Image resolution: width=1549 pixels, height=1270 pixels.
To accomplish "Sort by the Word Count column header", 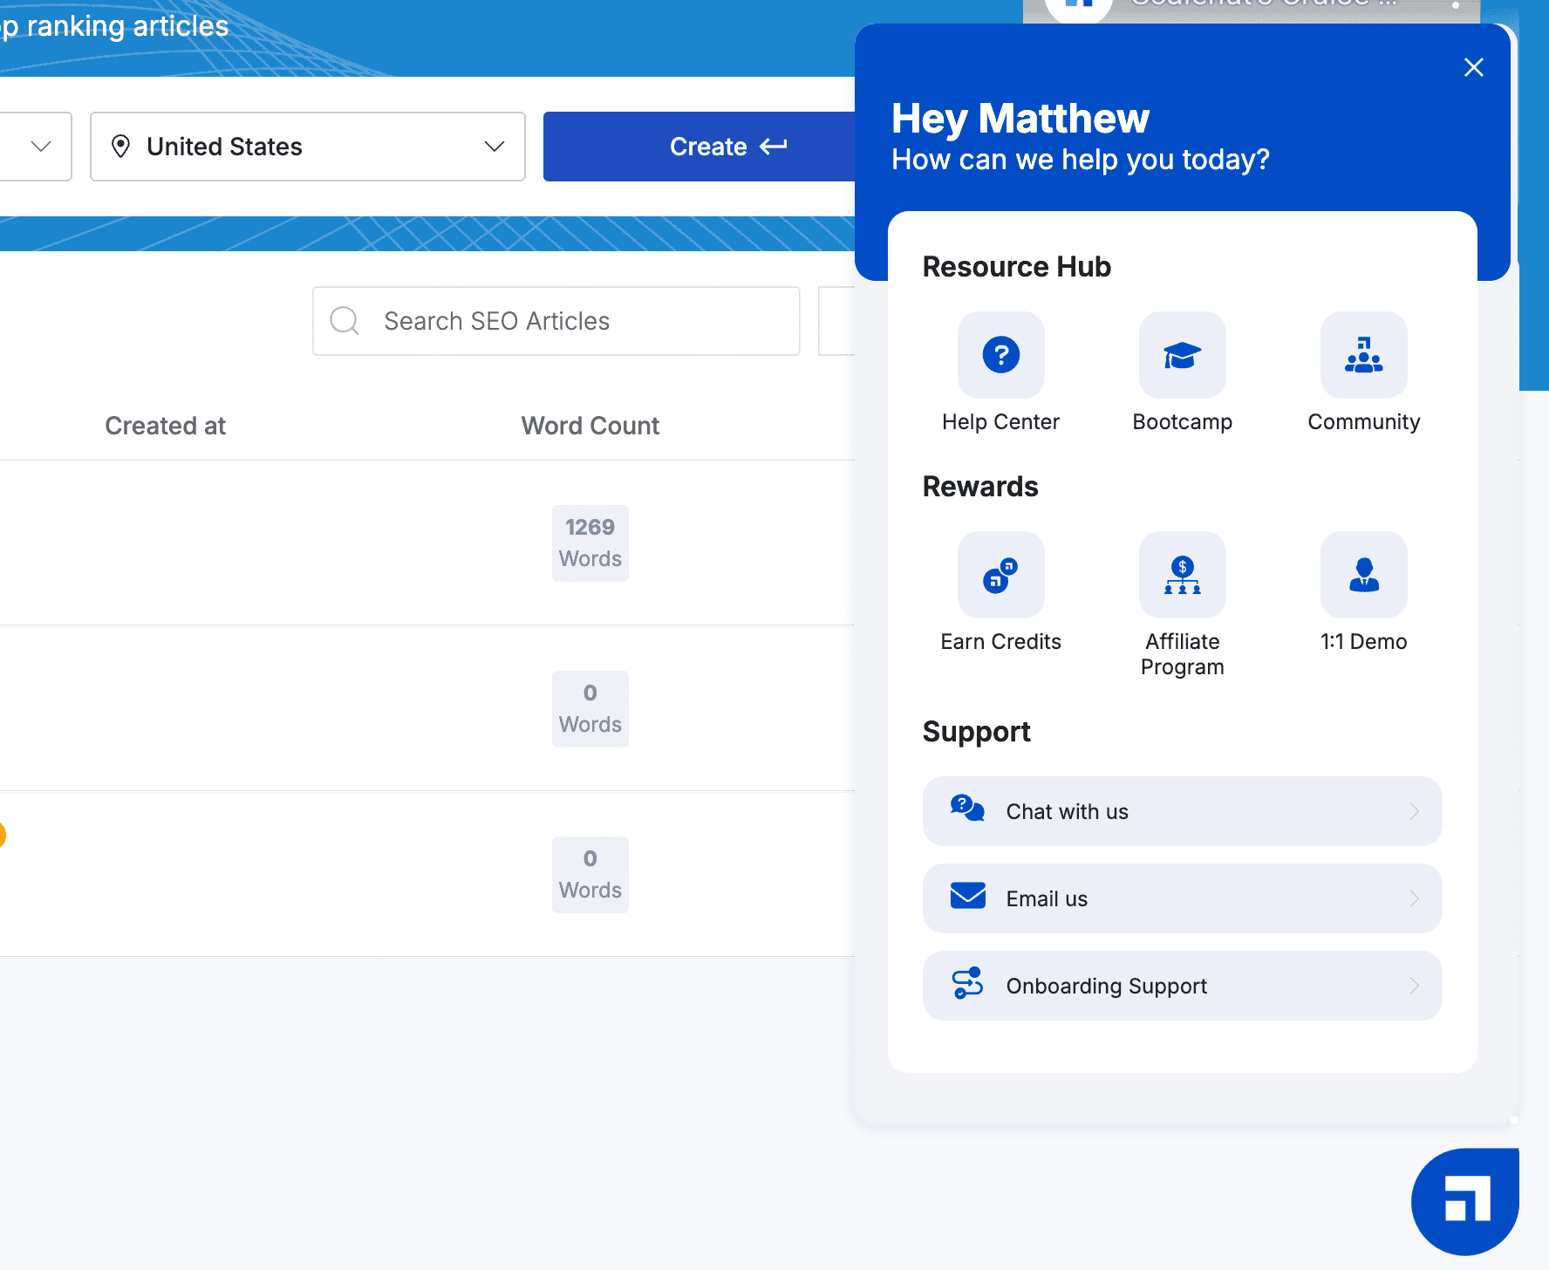I will tap(590, 426).
